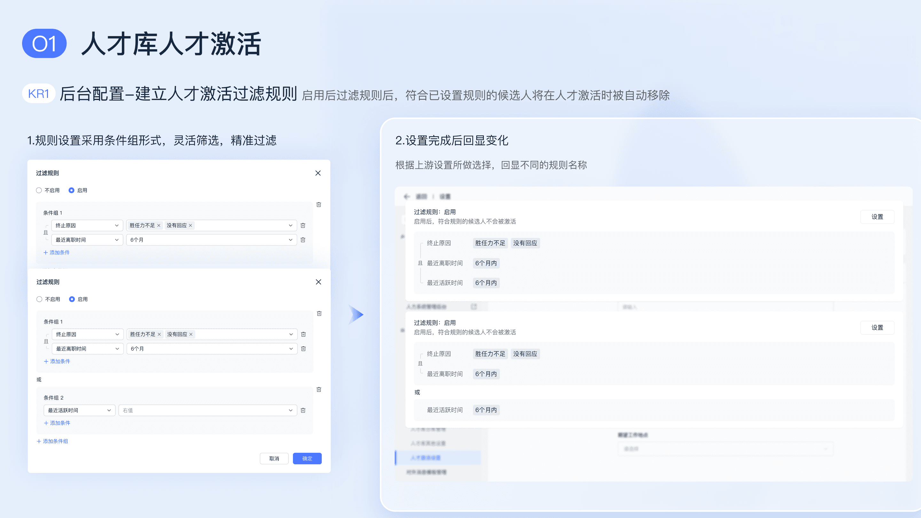
Task: Delete condition group 1 in lower dialog
Action: (x=319, y=313)
